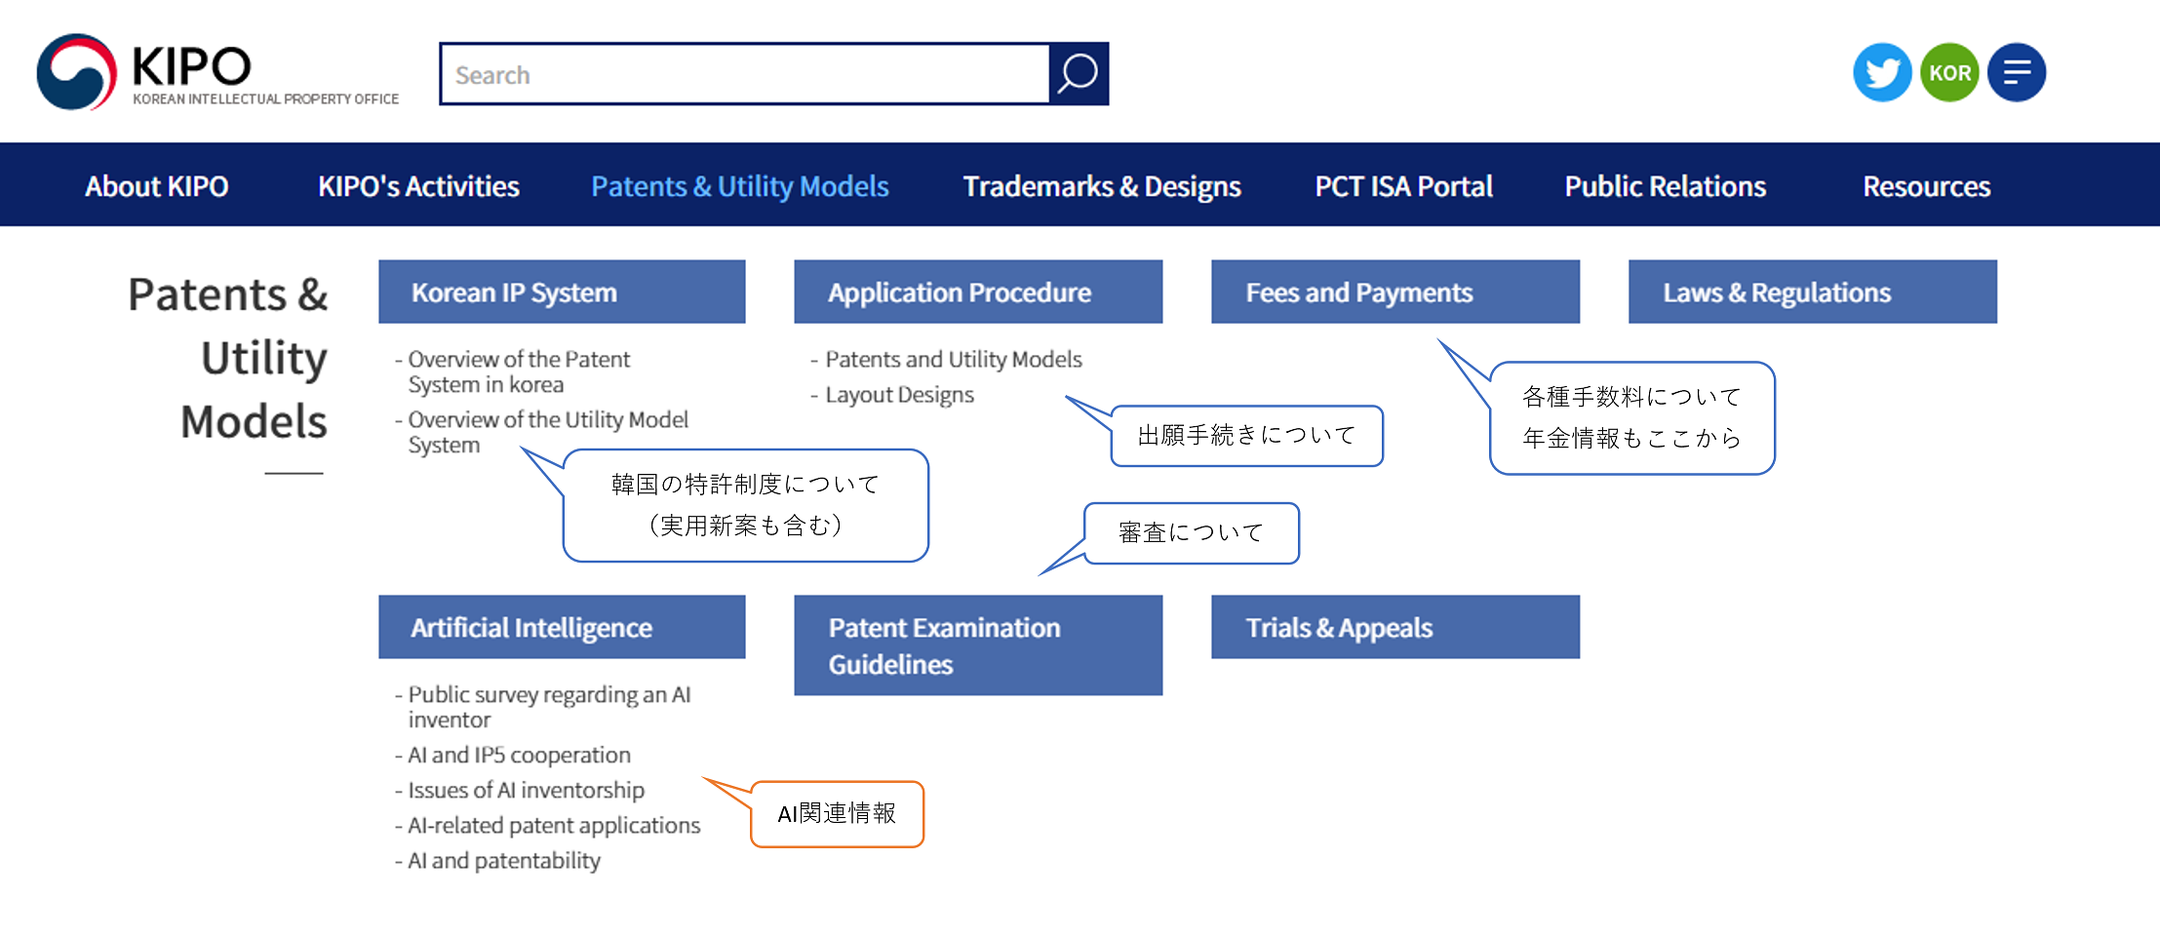
Task: Select KIPO's Activities in the navigation bar
Action: click(418, 186)
